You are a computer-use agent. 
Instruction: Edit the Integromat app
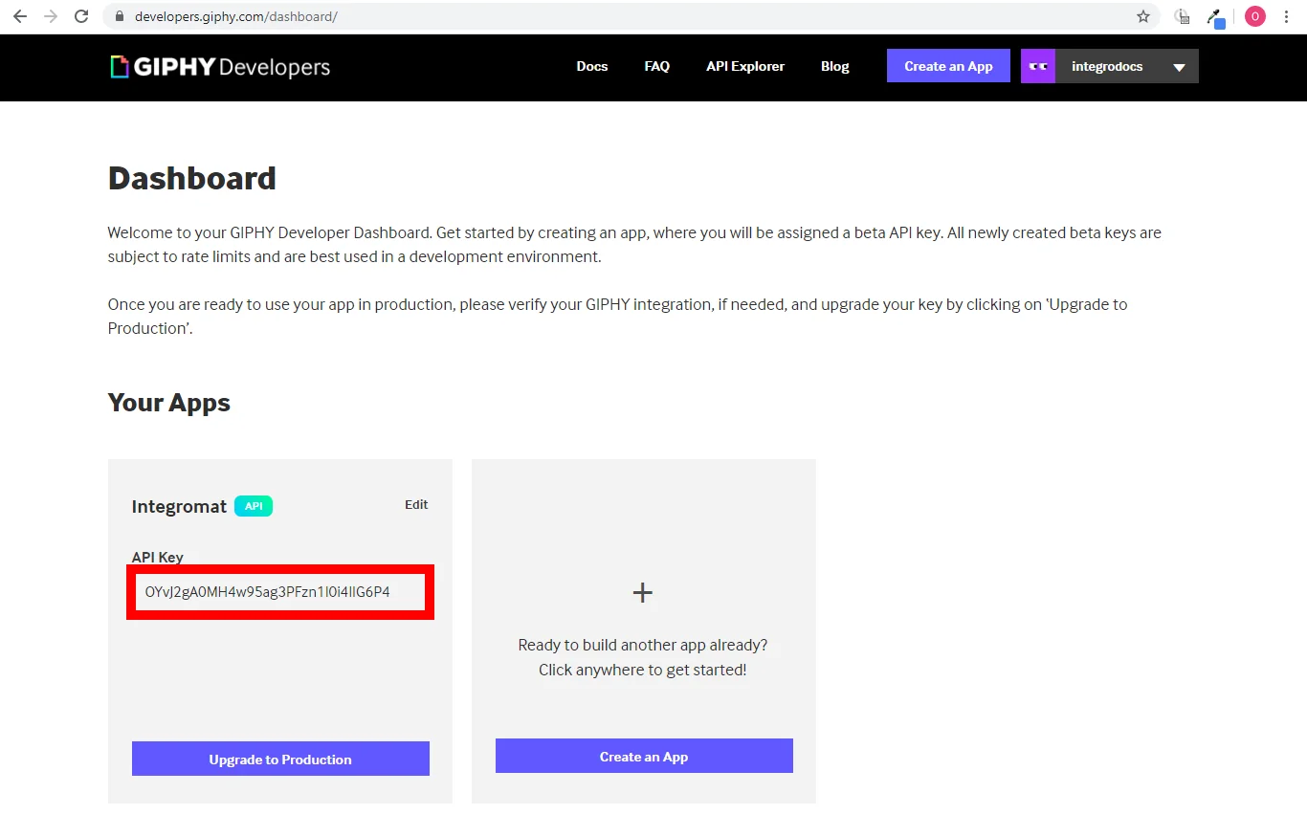[416, 504]
